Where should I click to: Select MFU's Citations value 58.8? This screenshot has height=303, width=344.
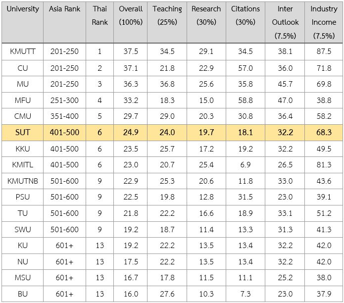point(246,101)
